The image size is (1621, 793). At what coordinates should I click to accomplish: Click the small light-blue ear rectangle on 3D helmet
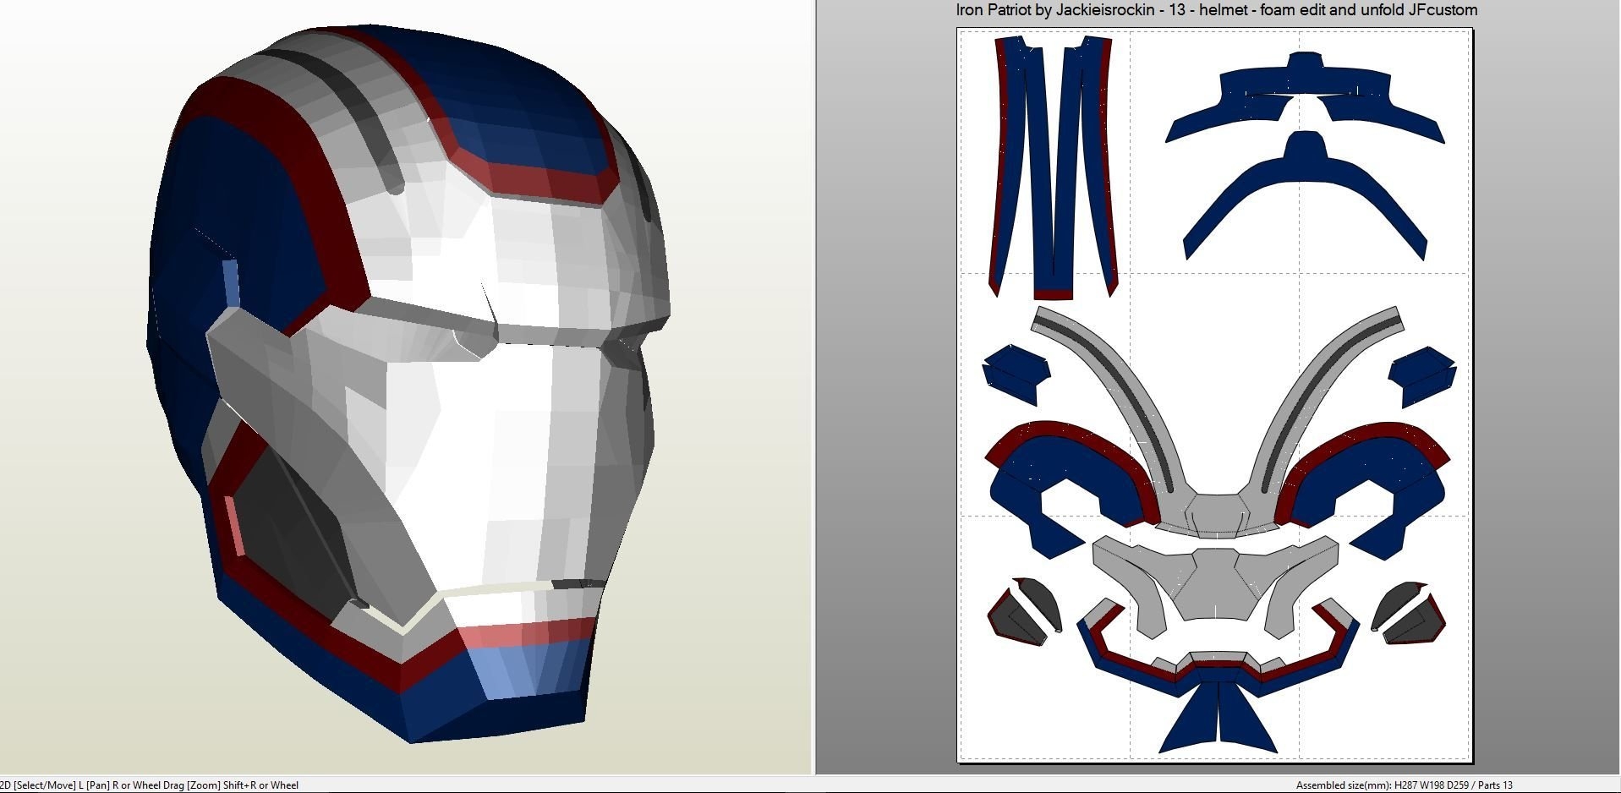(231, 282)
